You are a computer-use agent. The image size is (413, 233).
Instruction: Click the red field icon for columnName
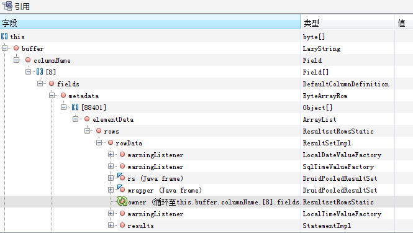[28, 60]
